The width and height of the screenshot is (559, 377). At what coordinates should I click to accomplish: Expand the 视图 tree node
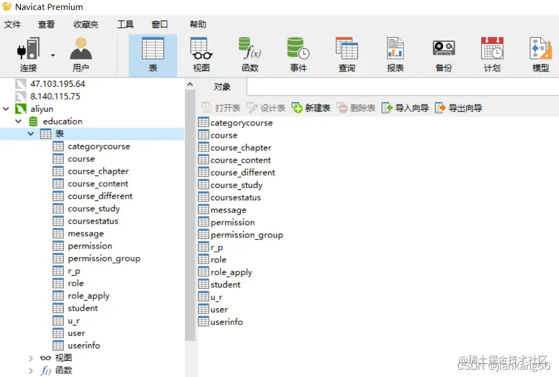pyautogui.click(x=31, y=358)
